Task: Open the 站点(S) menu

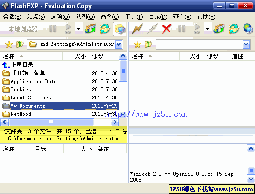Action: (x=36, y=17)
